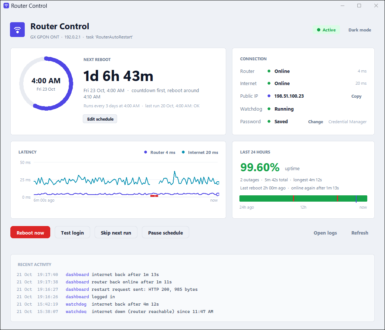Image resolution: width=385 pixels, height=330 pixels.
Task: Click the blue Public IP status dot
Action: click(269, 96)
